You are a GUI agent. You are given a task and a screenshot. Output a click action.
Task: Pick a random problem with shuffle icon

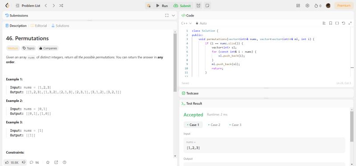(61, 6)
